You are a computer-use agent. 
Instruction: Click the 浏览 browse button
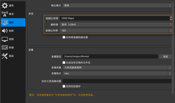(165, 57)
